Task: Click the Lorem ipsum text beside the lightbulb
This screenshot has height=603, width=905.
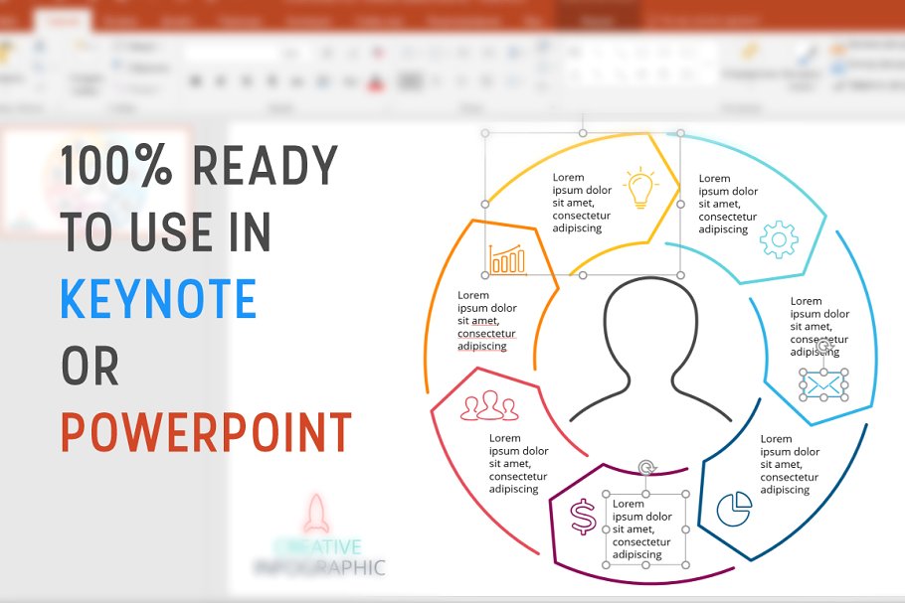Action: pos(582,203)
